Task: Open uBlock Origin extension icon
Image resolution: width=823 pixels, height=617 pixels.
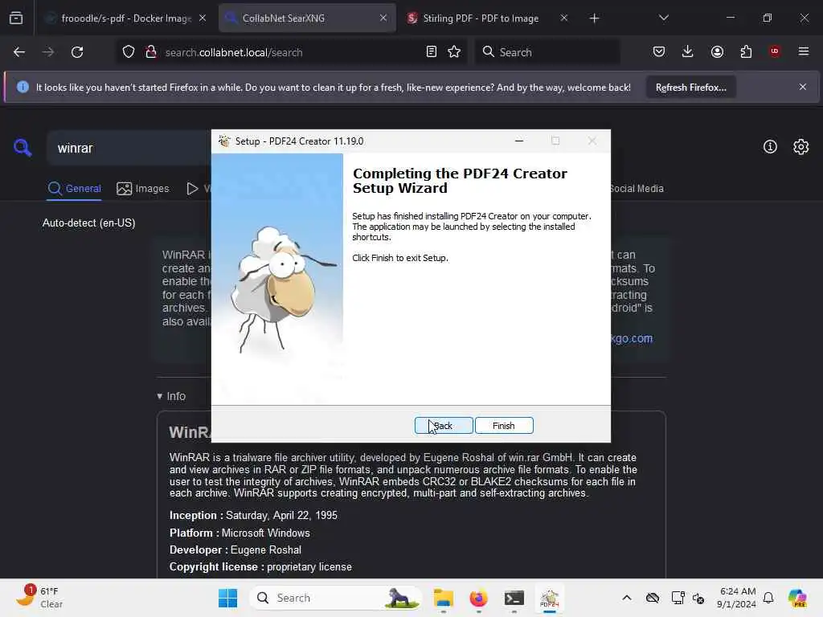Action: (775, 52)
